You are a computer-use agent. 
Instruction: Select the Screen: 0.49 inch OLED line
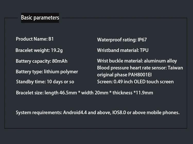[x=135, y=82]
